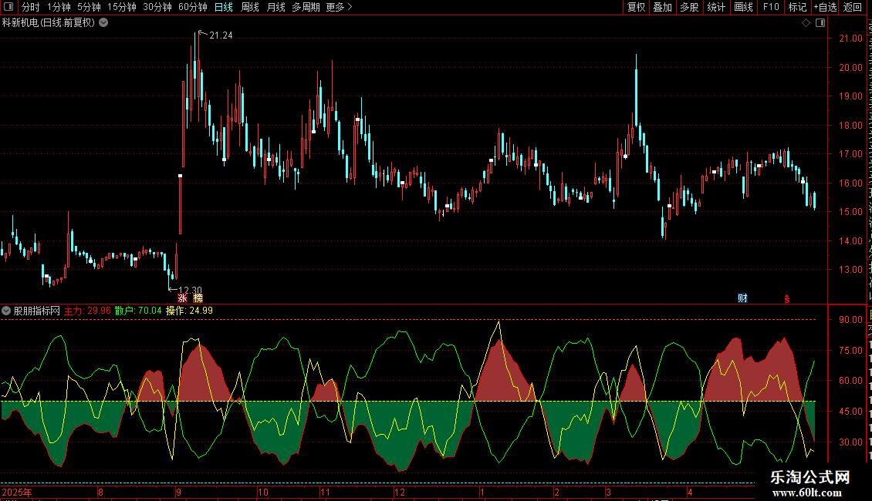Open dropdown beside 科新机电(日线.前复权) title

click(103, 23)
